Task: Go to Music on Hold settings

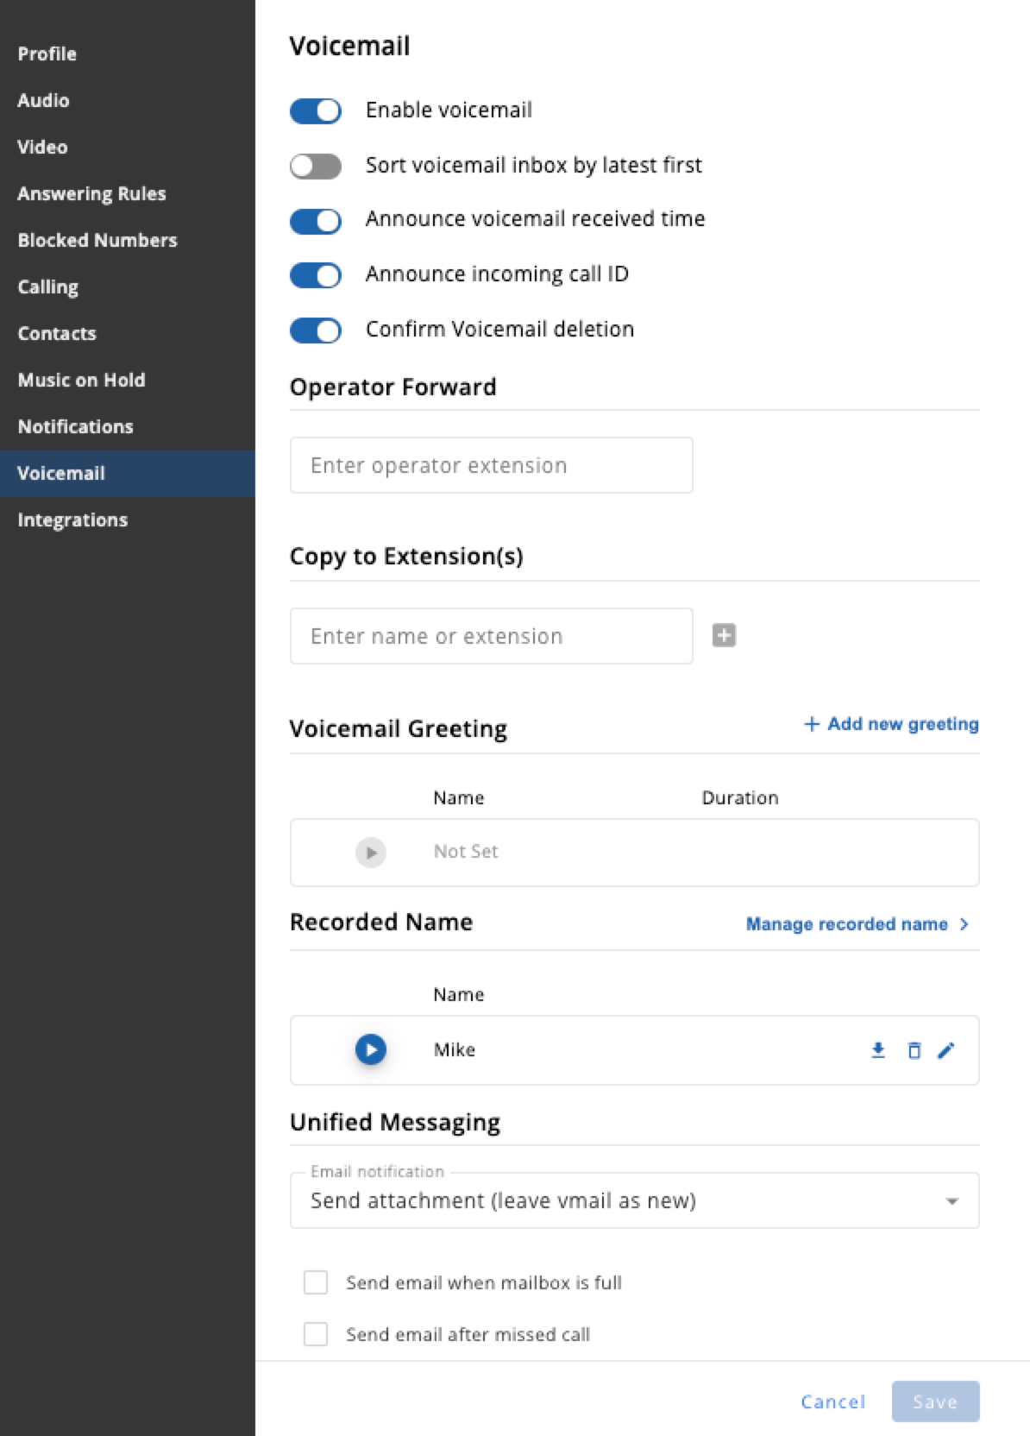Action: (x=81, y=380)
